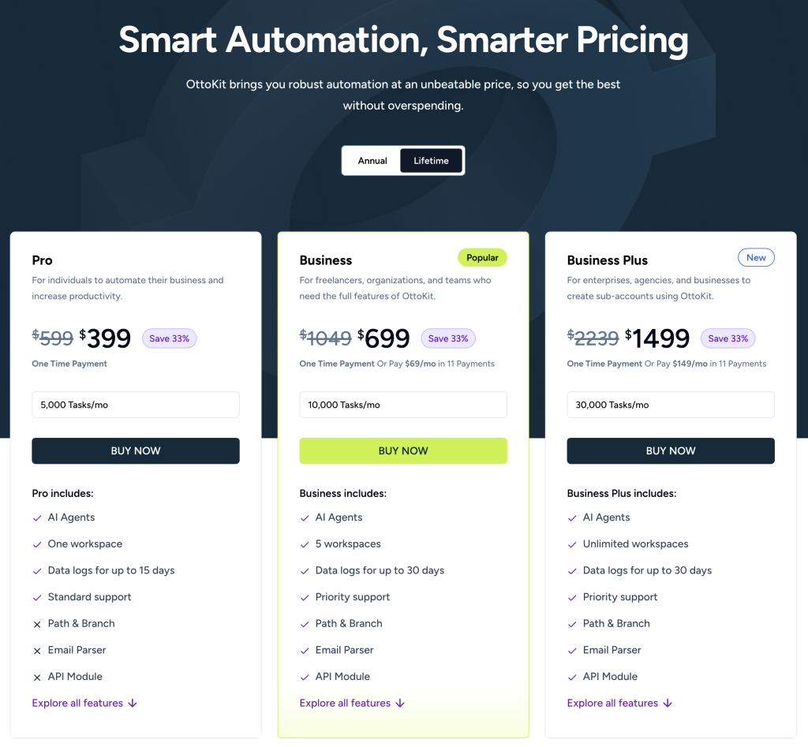This screenshot has height=747, width=808.
Task: Select the Lifetime pricing option
Action: click(x=431, y=161)
